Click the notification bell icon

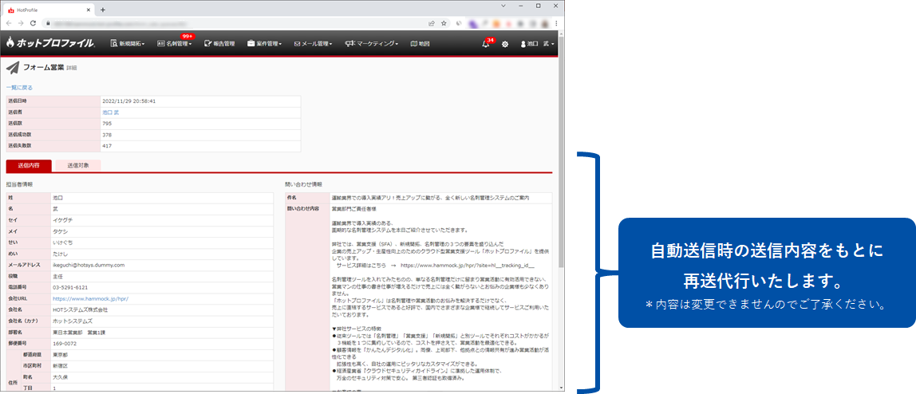pyautogui.click(x=485, y=44)
